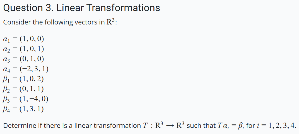Select the β4 = (1,3,1) line

[x=23, y=109]
